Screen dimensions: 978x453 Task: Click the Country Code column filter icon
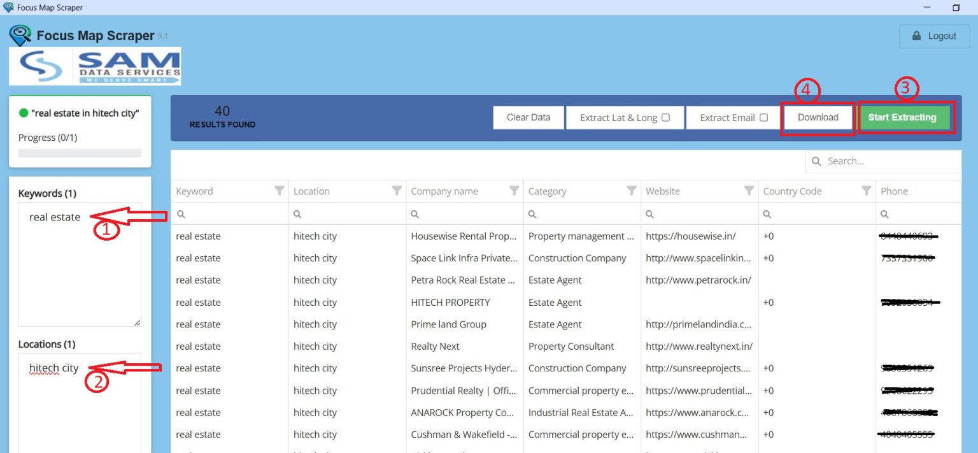[866, 191]
